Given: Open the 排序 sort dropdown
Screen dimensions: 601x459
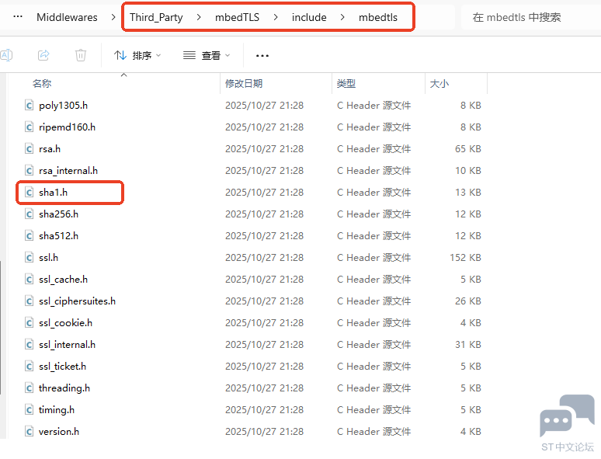Looking at the screenshot, I should [x=137, y=55].
